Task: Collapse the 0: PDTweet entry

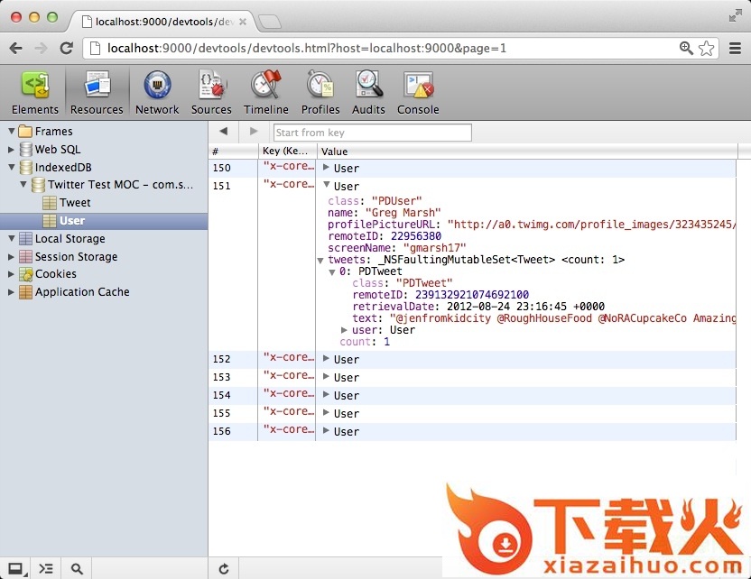Action: click(x=332, y=272)
